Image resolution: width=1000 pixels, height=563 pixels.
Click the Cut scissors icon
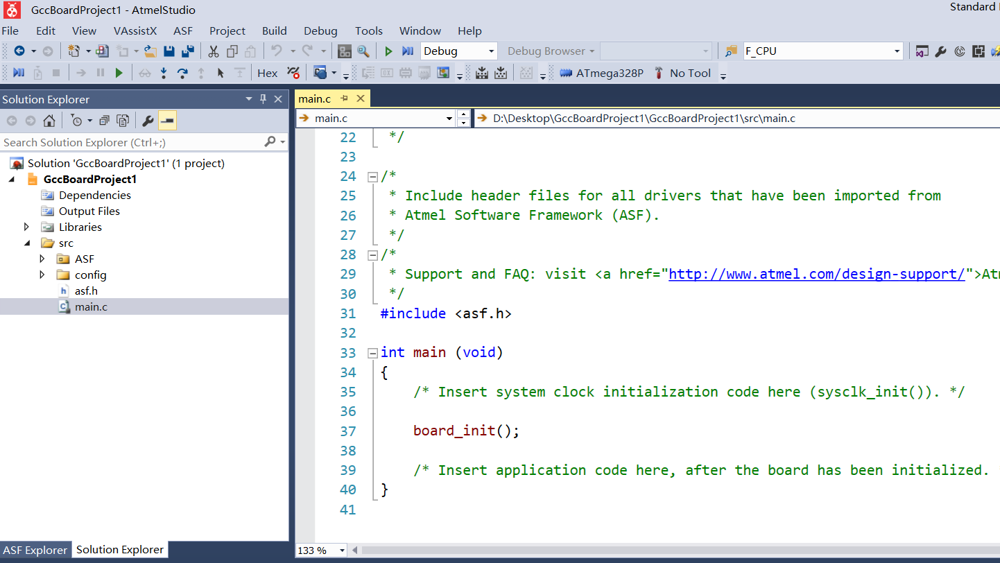[x=214, y=51]
